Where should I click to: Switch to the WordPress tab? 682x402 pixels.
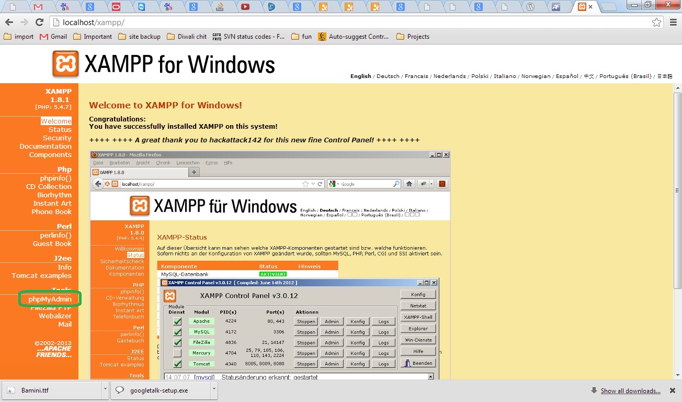(x=530, y=7)
